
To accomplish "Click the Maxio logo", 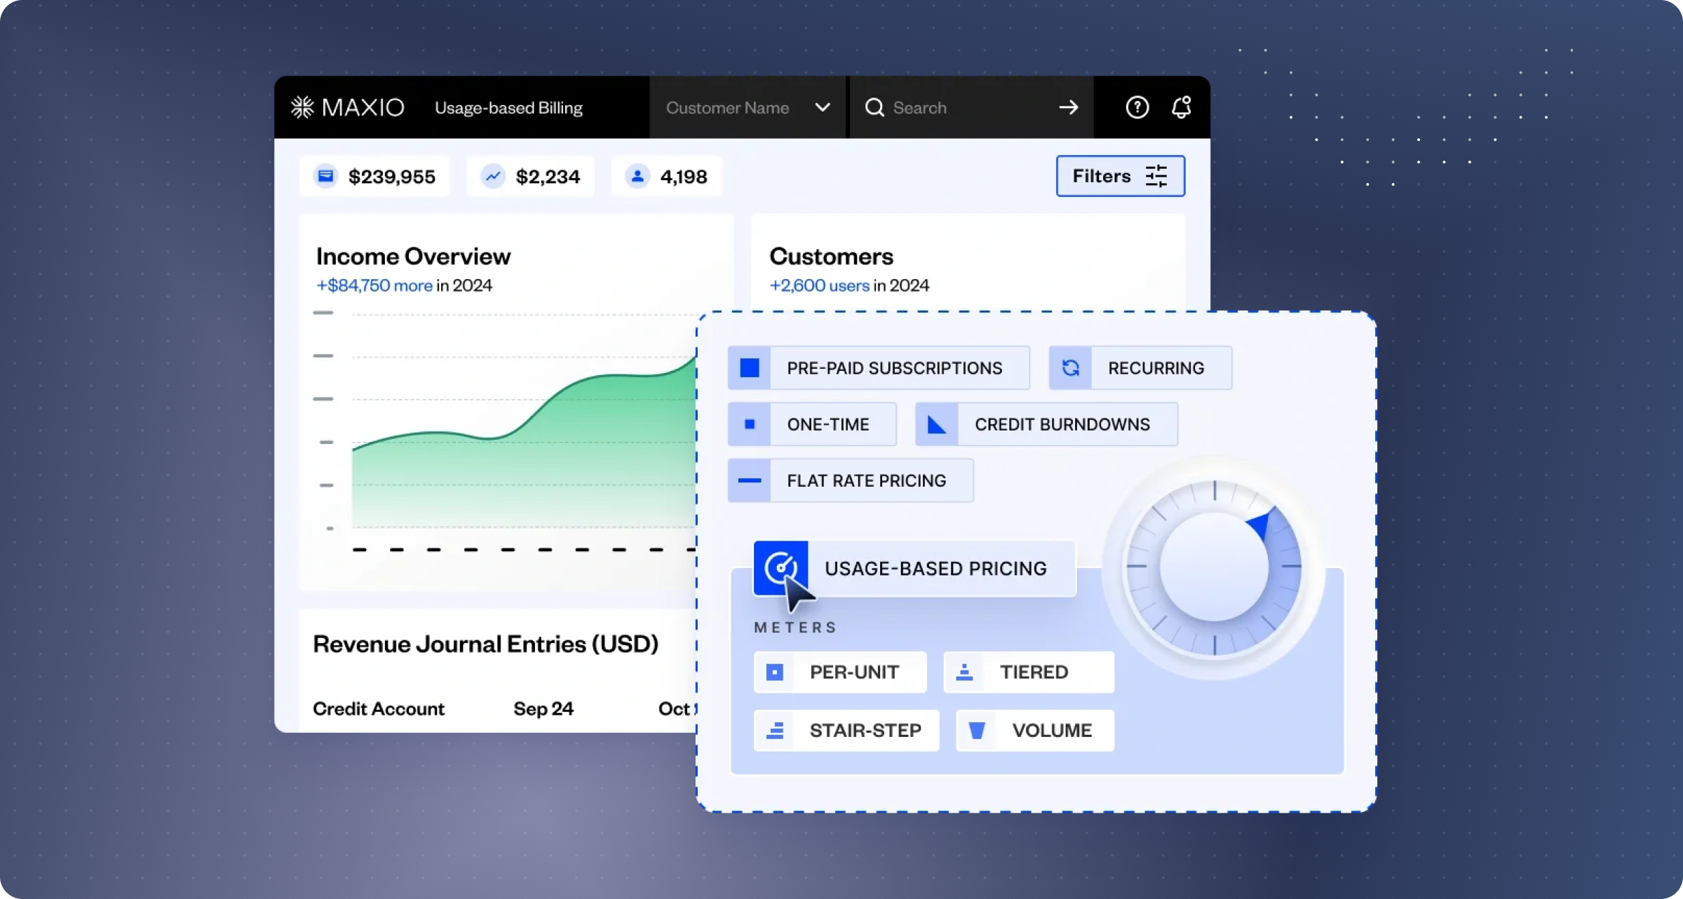I will click(348, 107).
